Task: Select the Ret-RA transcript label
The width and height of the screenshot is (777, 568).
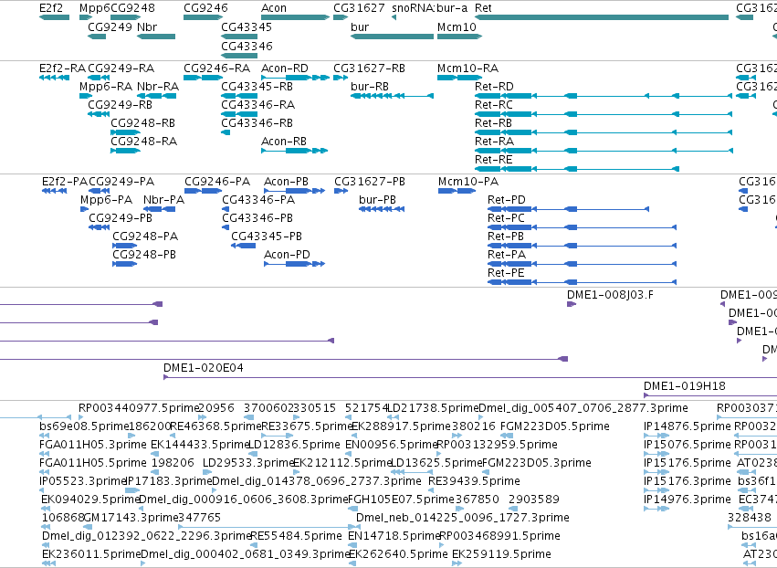Action: 494,142
